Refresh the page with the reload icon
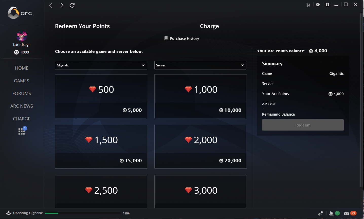The image size is (364, 219). tap(72, 5)
